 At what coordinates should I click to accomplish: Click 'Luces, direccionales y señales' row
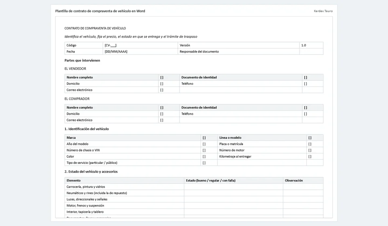click(194, 199)
